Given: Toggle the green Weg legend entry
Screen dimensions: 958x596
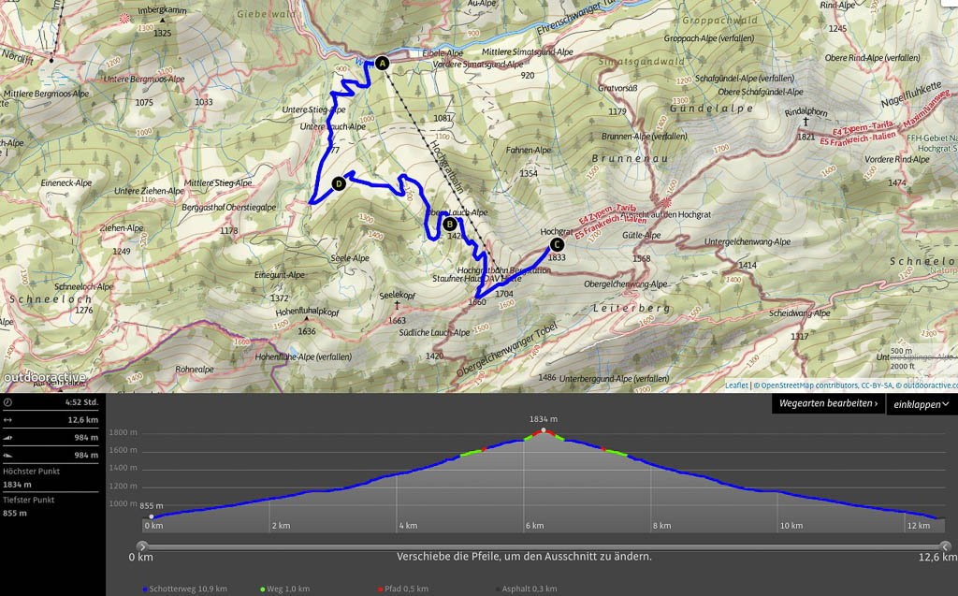Looking at the screenshot, I should click(x=286, y=589).
